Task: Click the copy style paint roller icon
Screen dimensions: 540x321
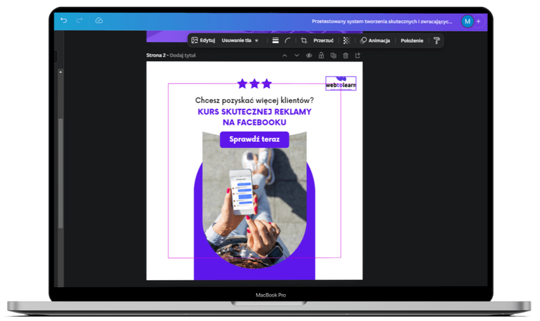Action: tap(436, 41)
